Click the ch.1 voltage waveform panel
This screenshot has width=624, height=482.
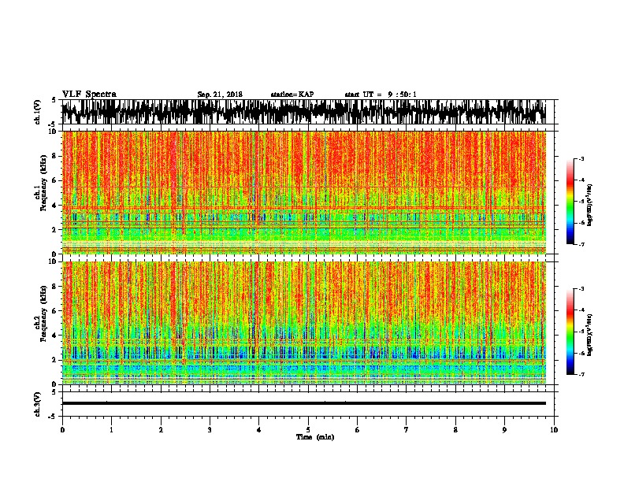308,112
